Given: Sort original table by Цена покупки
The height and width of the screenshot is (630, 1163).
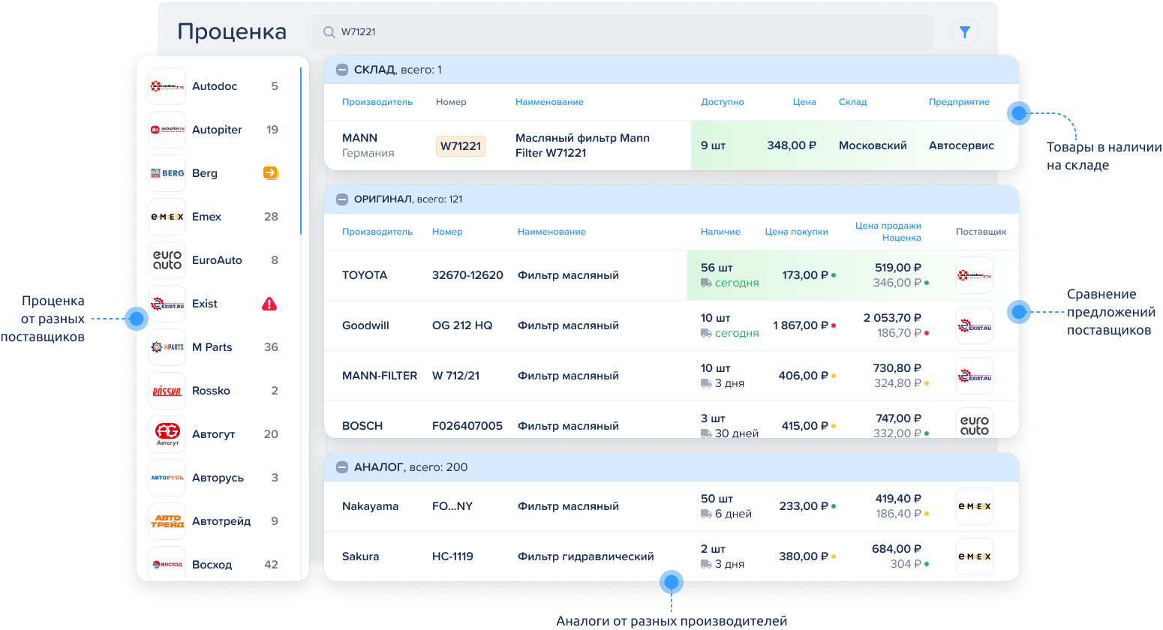Looking at the screenshot, I should pos(796,232).
